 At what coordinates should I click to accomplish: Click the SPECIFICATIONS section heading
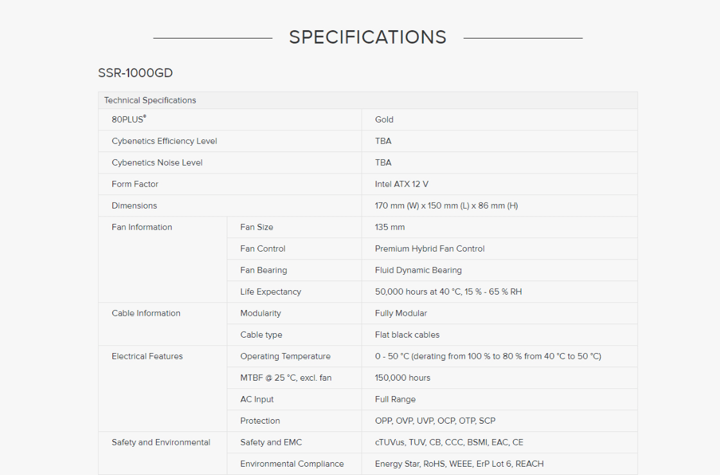(367, 37)
